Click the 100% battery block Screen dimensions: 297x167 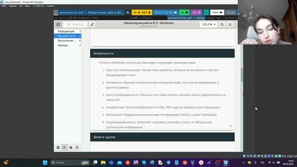pyautogui.click(x=217, y=13)
